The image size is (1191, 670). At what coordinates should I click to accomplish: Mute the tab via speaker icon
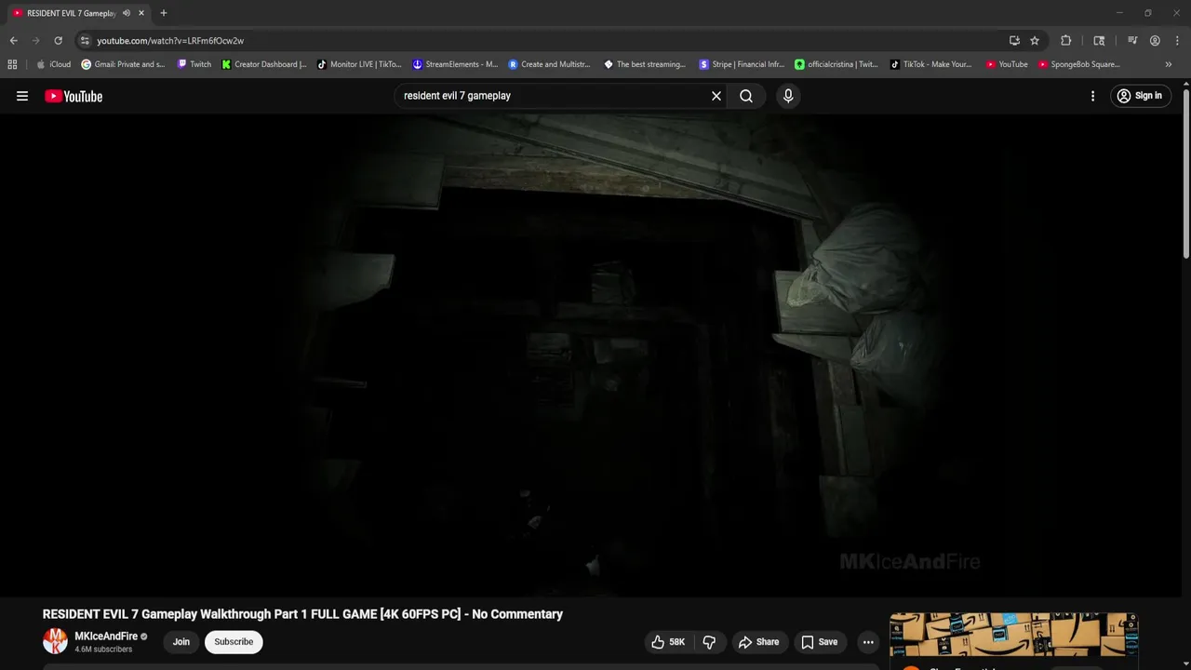(127, 13)
